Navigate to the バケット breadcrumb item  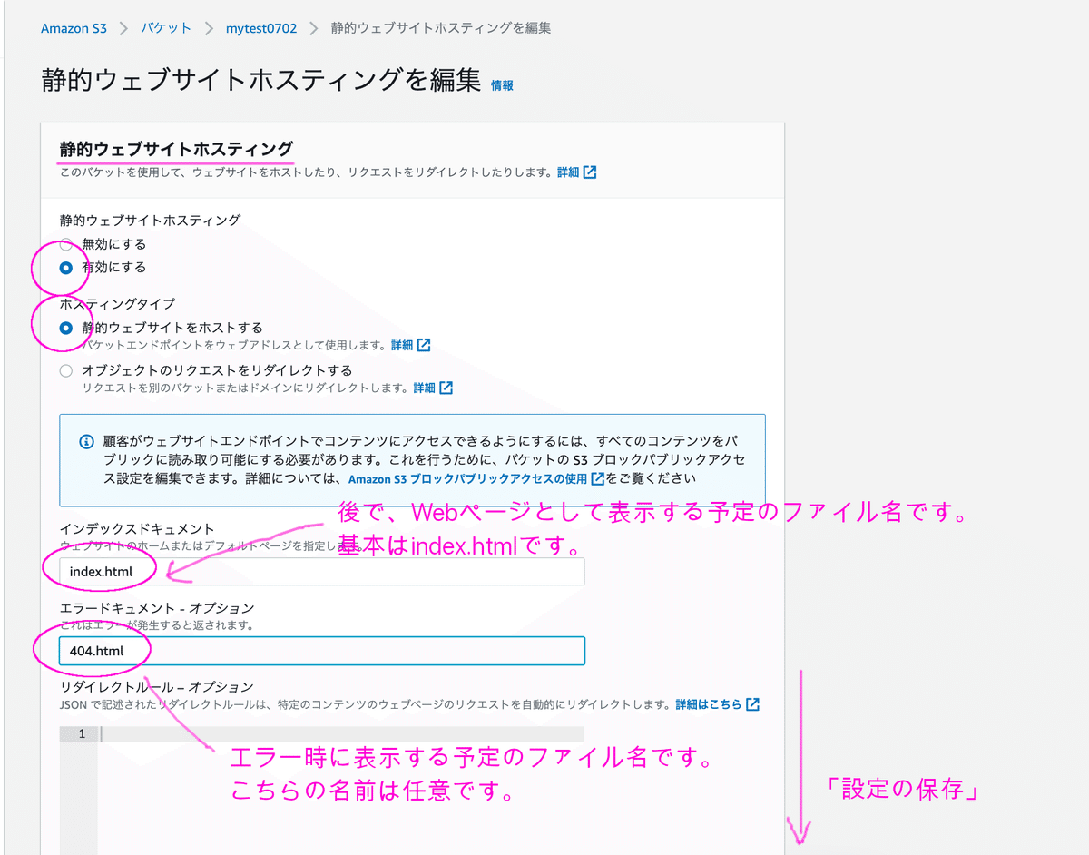point(166,28)
